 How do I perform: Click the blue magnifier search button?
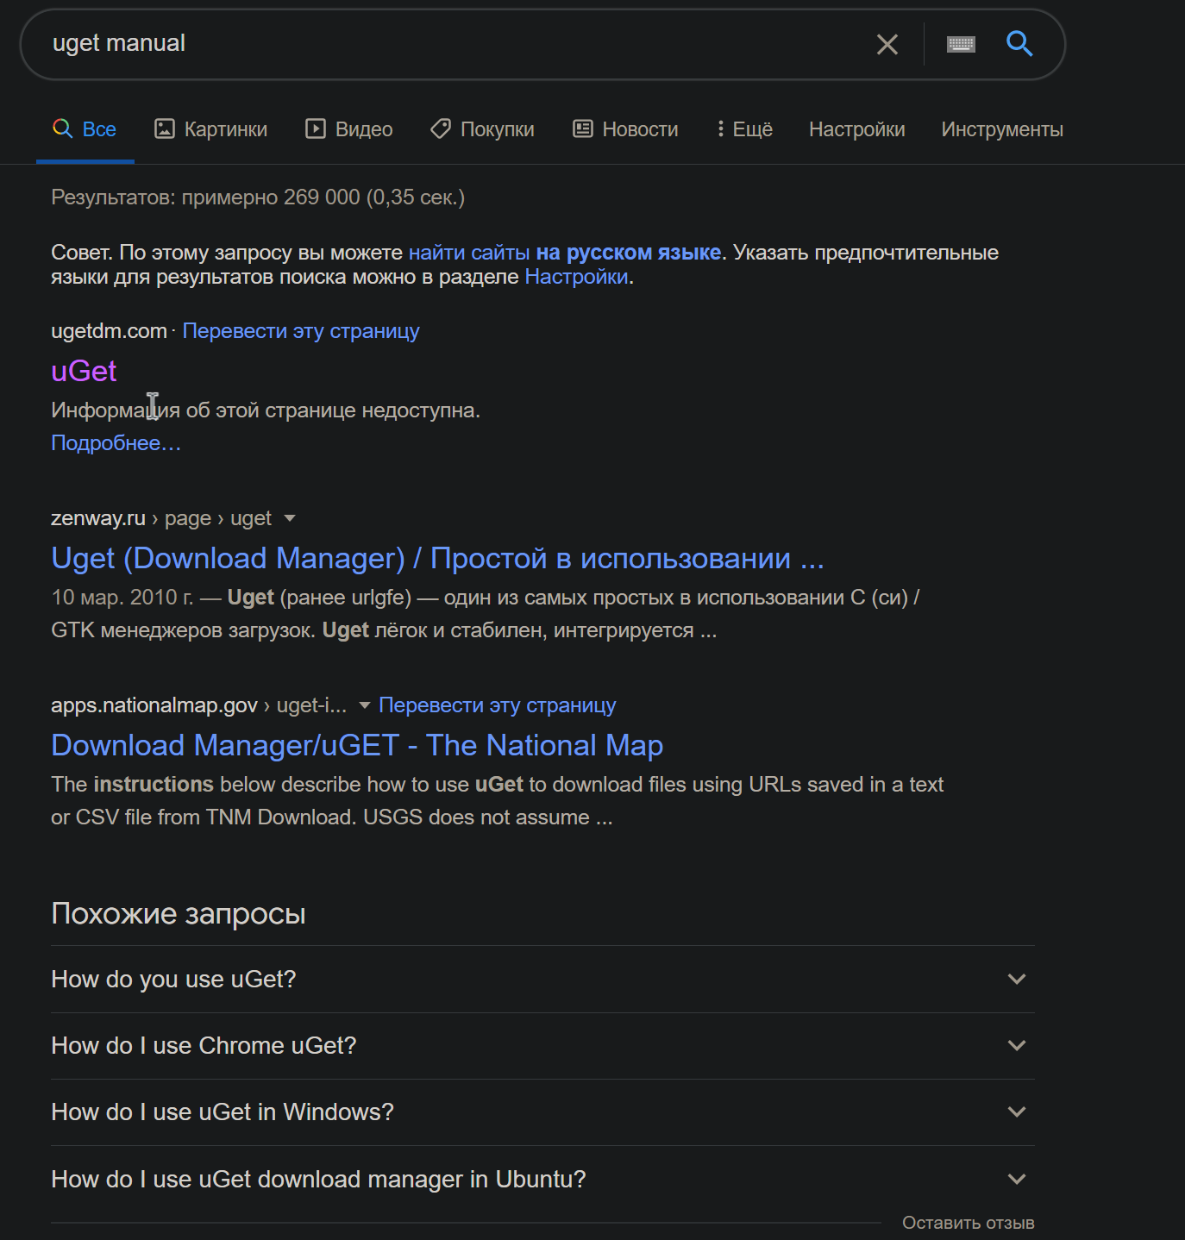1019,43
